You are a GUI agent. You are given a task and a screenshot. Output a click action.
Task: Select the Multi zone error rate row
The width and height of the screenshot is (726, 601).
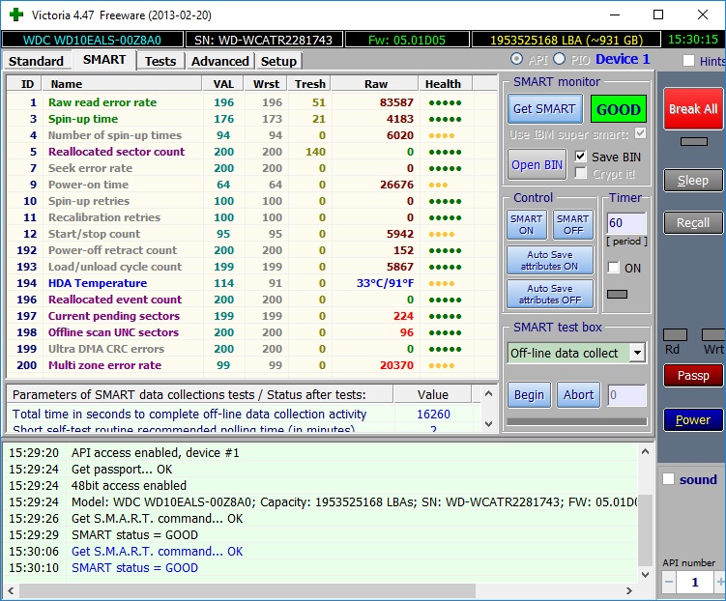[252, 365]
